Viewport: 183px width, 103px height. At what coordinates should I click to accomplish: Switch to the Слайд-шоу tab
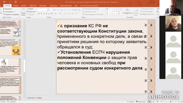(53, 5)
